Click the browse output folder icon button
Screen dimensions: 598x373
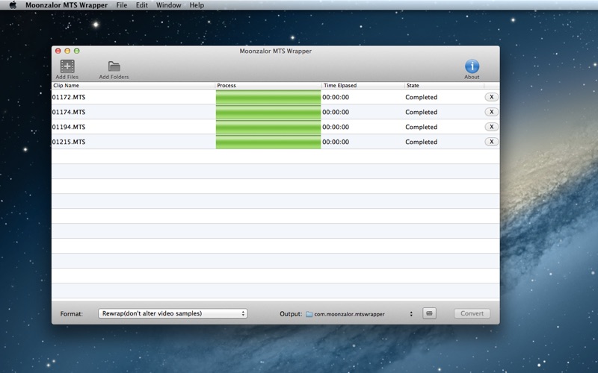coord(429,313)
